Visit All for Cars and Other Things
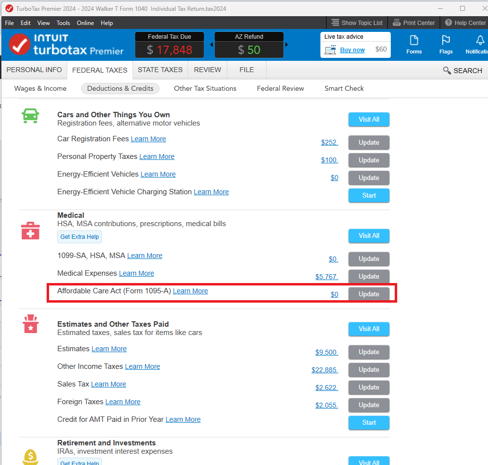The width and height of the screenshot is (488, 465). click(x=369, y=119)
